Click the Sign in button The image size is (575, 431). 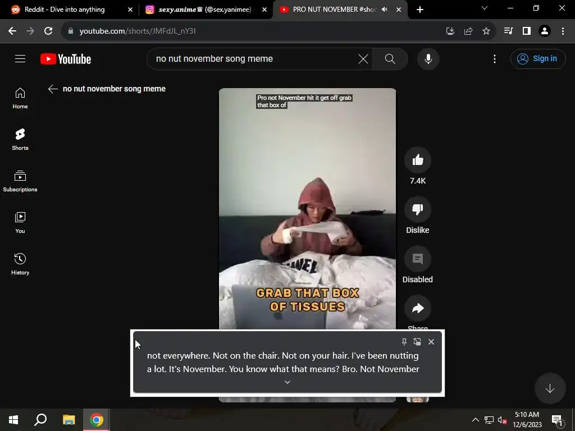[538, 58]
